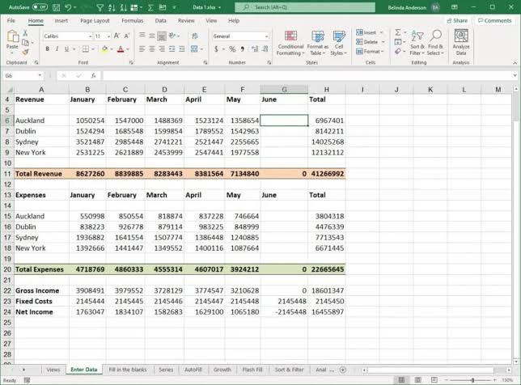Expand the Format as Table gallery
Image resolution: width=521 pixels, height=385 pixels.
pos(318,43)
